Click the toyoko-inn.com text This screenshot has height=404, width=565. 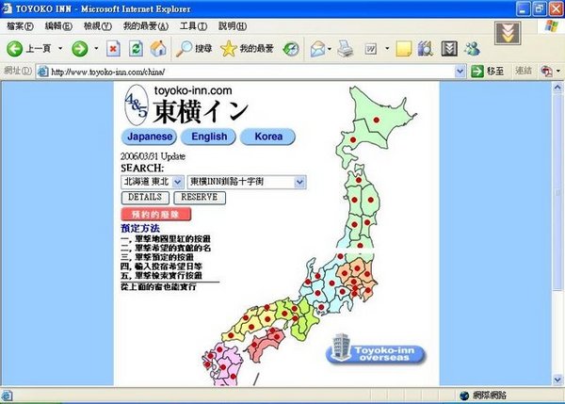[193, 90]
